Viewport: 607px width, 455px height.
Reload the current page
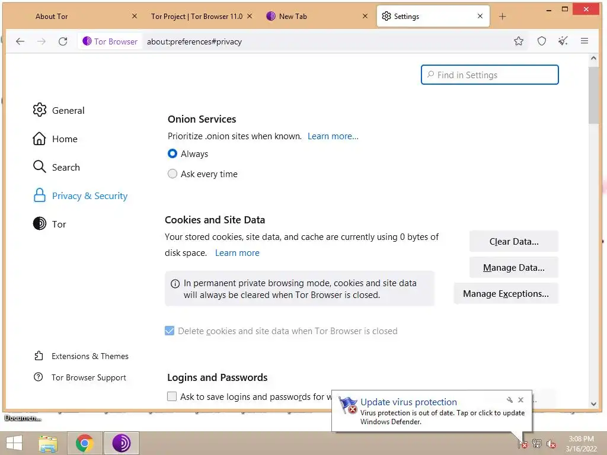tap(63, 41)
